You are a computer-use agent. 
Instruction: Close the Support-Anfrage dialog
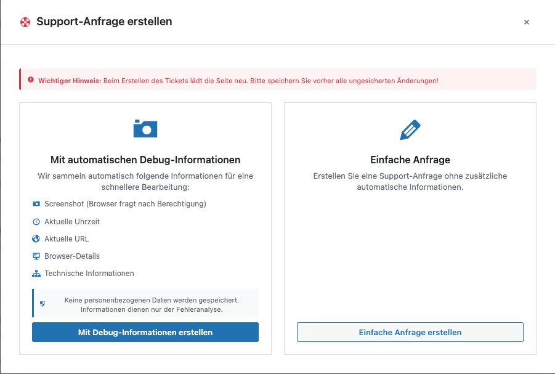click(526, 22)
